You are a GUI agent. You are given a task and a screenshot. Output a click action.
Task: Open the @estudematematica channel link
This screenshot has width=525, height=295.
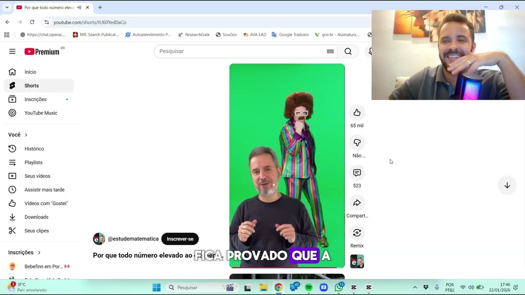(133, 239)
